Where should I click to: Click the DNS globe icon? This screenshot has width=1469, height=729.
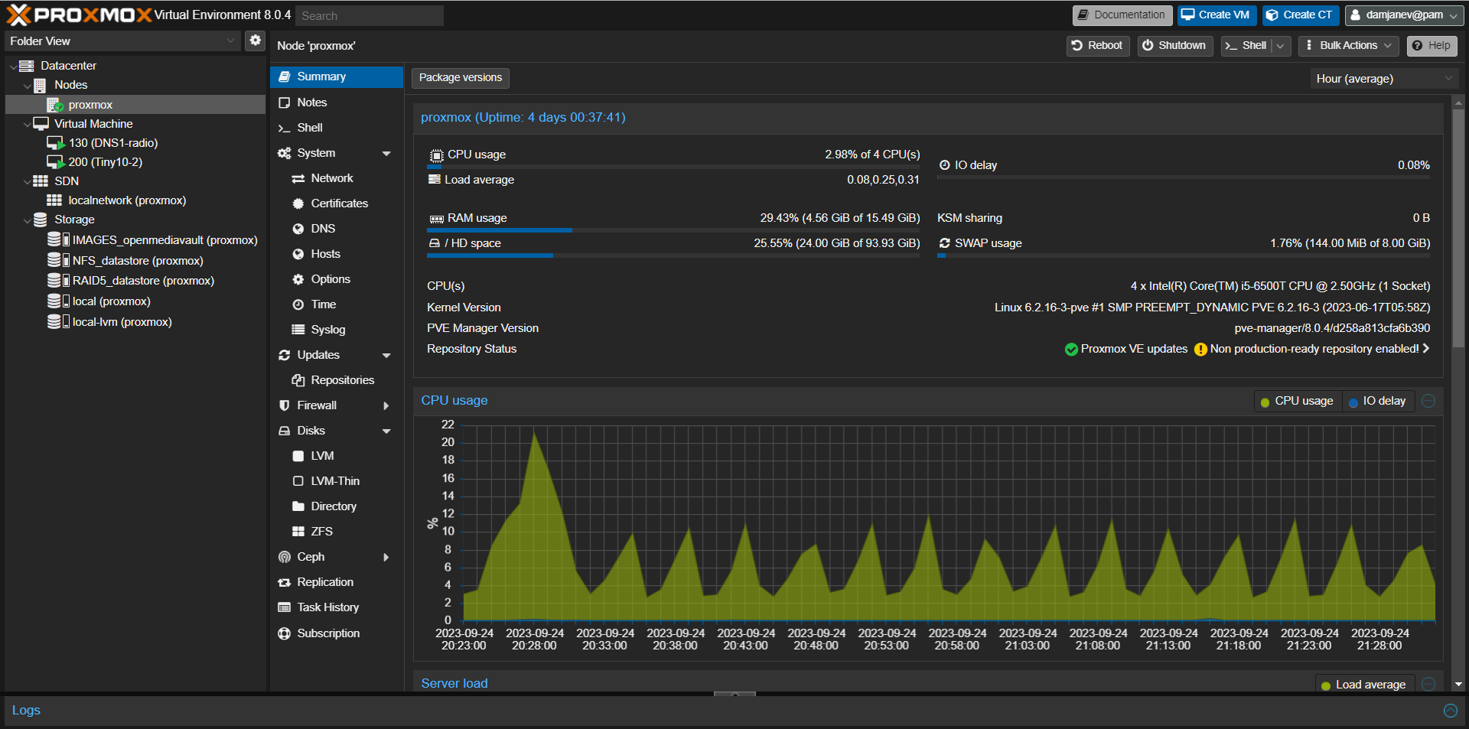pyautogui.click(x=298, y=229)
